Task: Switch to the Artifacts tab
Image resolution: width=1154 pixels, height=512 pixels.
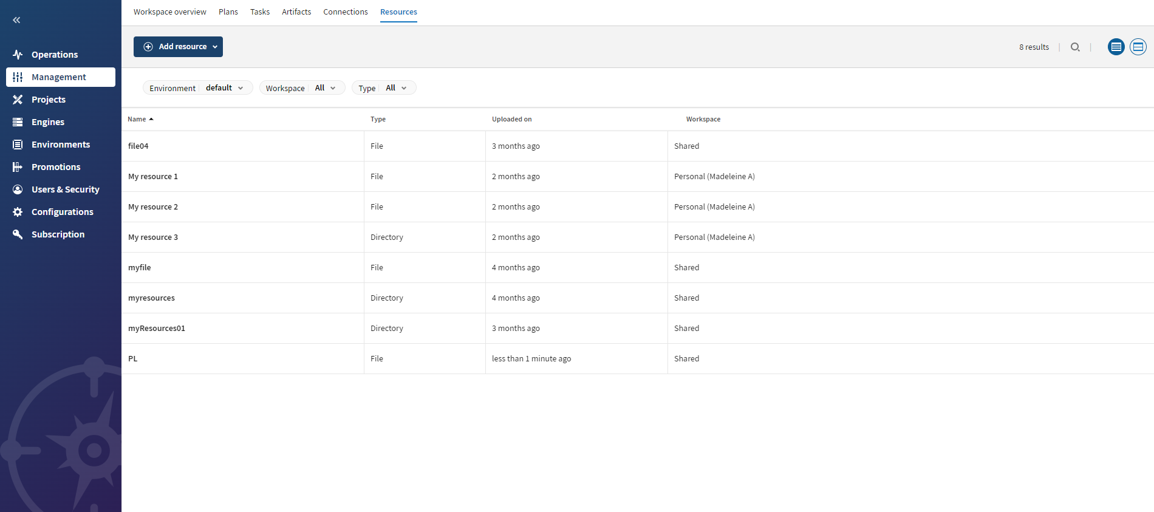Action: click(x=296, y=12)
